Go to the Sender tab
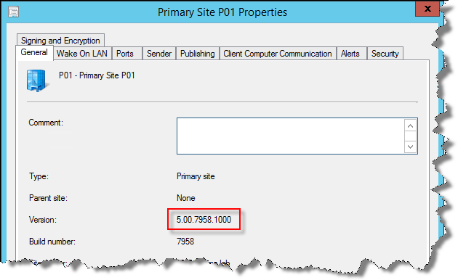Viewport: 458px width, 280px height. (159, 54)
